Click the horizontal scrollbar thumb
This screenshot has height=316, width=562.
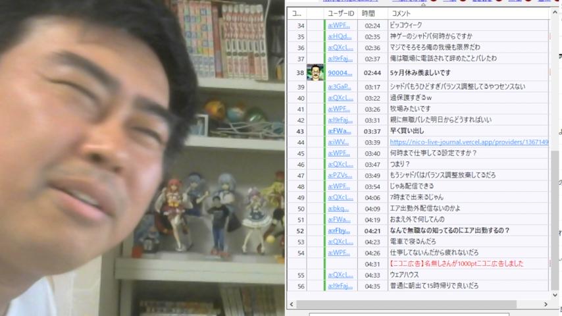pos(407,304)
